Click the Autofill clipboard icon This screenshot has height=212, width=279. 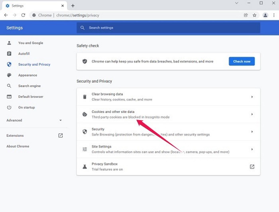click(x=9, y=53)
